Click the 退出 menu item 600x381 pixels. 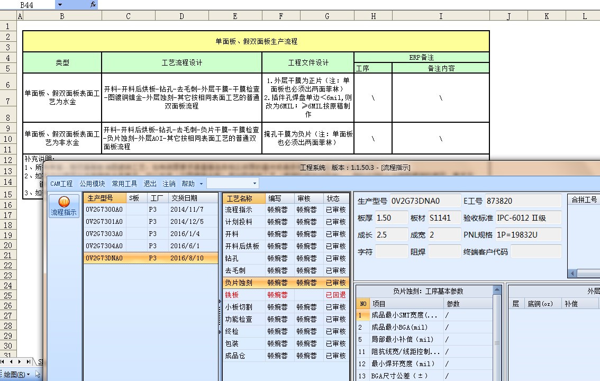pyautogui.click(x=150, y=184)
